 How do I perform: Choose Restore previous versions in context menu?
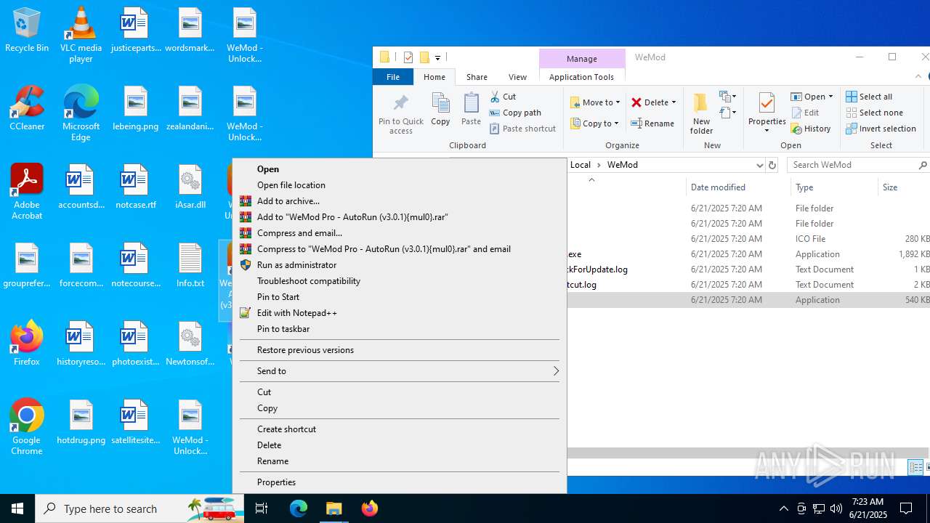400,350
